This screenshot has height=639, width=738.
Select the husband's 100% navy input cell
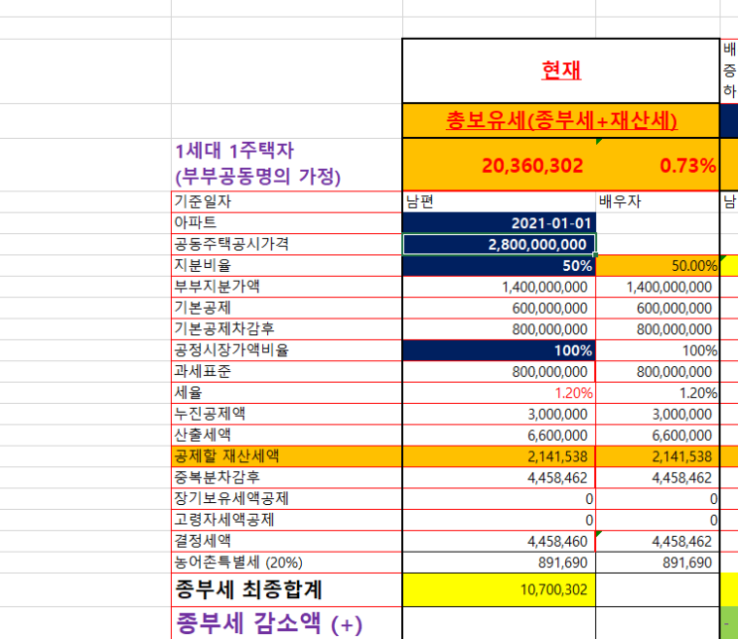point(500,350)
